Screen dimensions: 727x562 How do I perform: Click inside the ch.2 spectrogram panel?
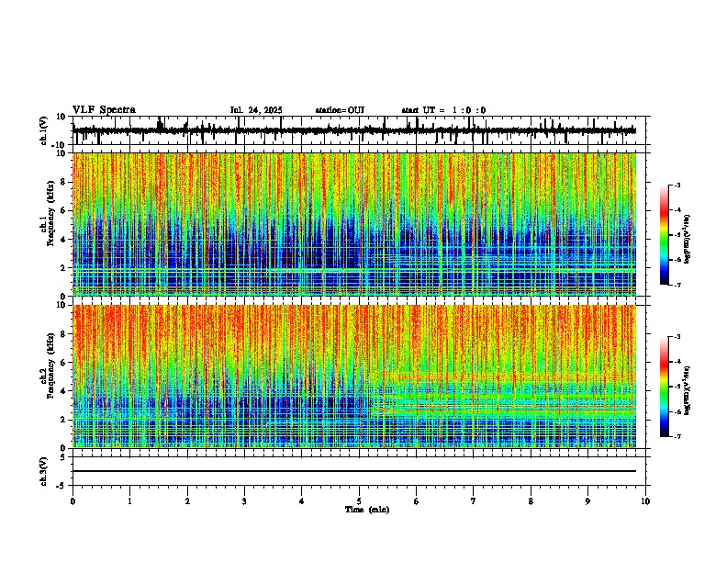coord(354,377)
